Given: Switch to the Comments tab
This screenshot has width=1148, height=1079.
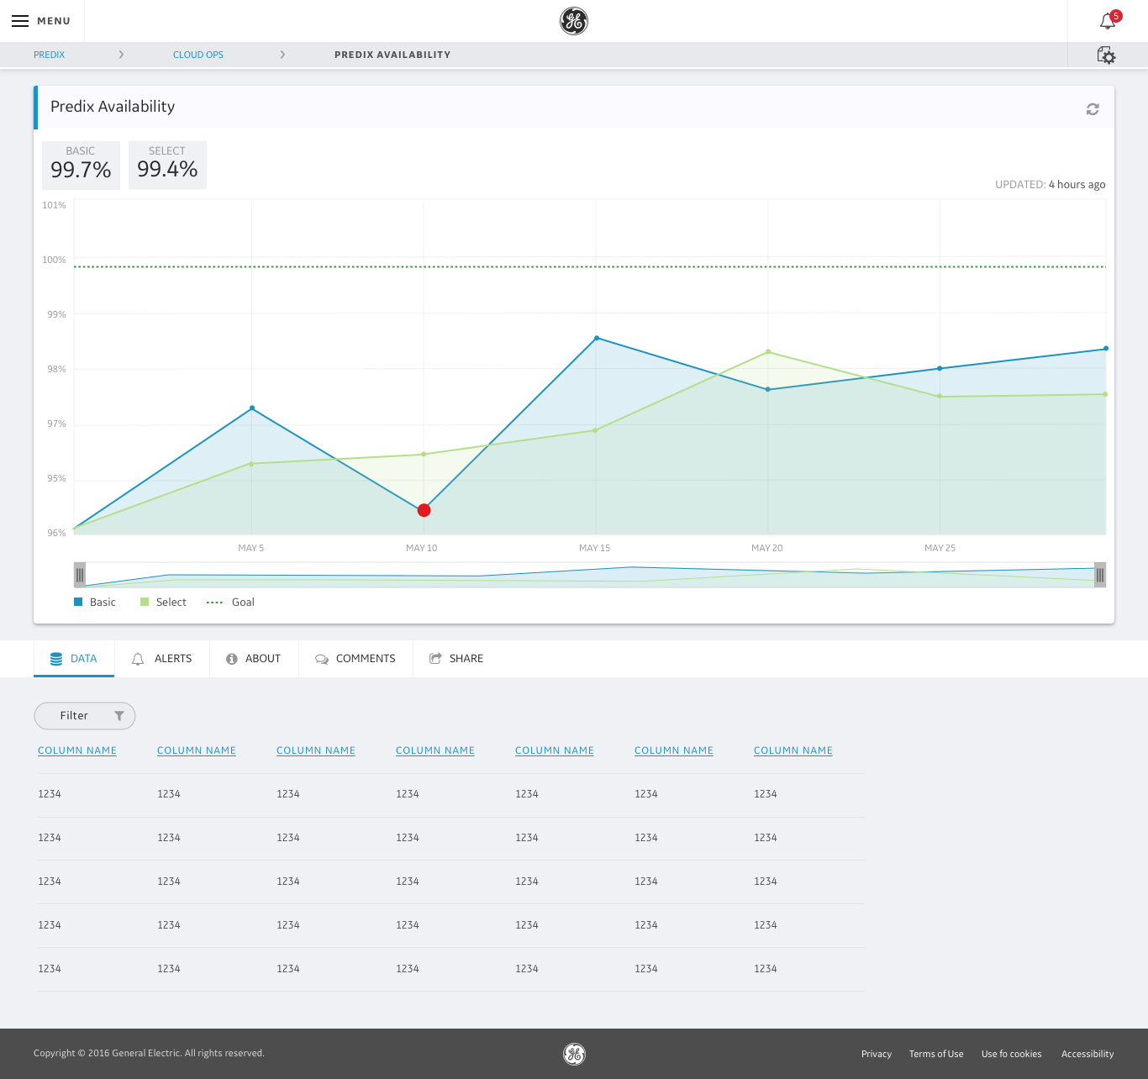Looking at the screenshot, I should pyautogui.click(x=355, y=659).
